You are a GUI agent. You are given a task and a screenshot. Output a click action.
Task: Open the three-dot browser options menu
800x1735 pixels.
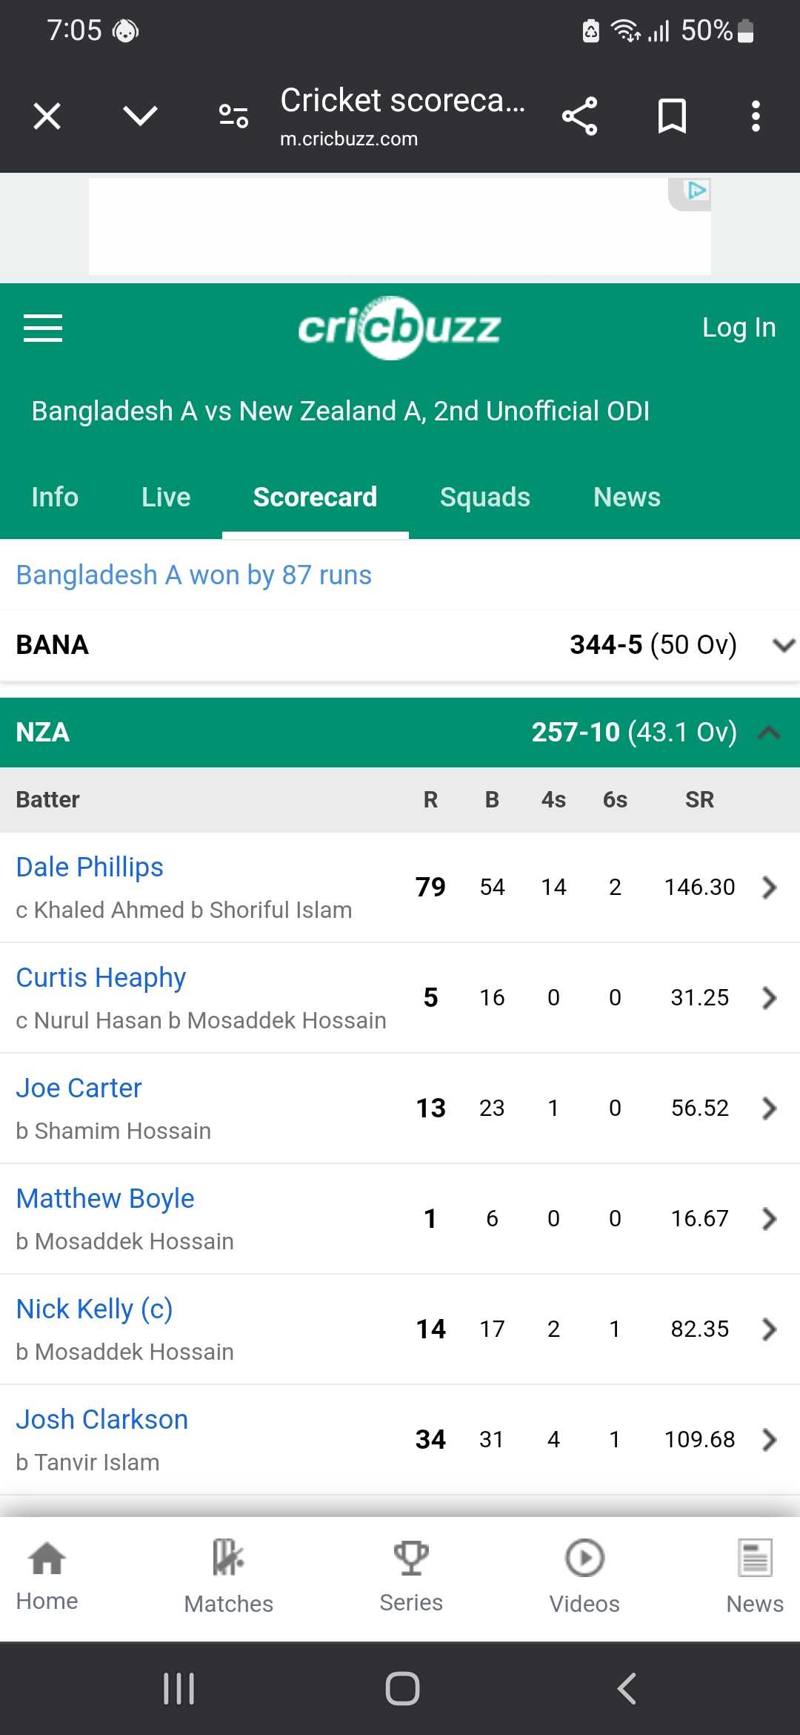tap(756, 116)
